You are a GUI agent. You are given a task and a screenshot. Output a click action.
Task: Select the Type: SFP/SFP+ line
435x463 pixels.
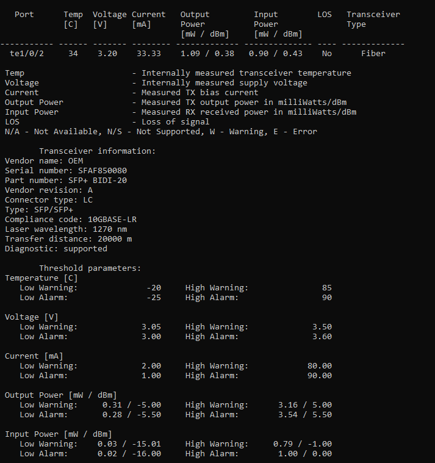point(39,209)
